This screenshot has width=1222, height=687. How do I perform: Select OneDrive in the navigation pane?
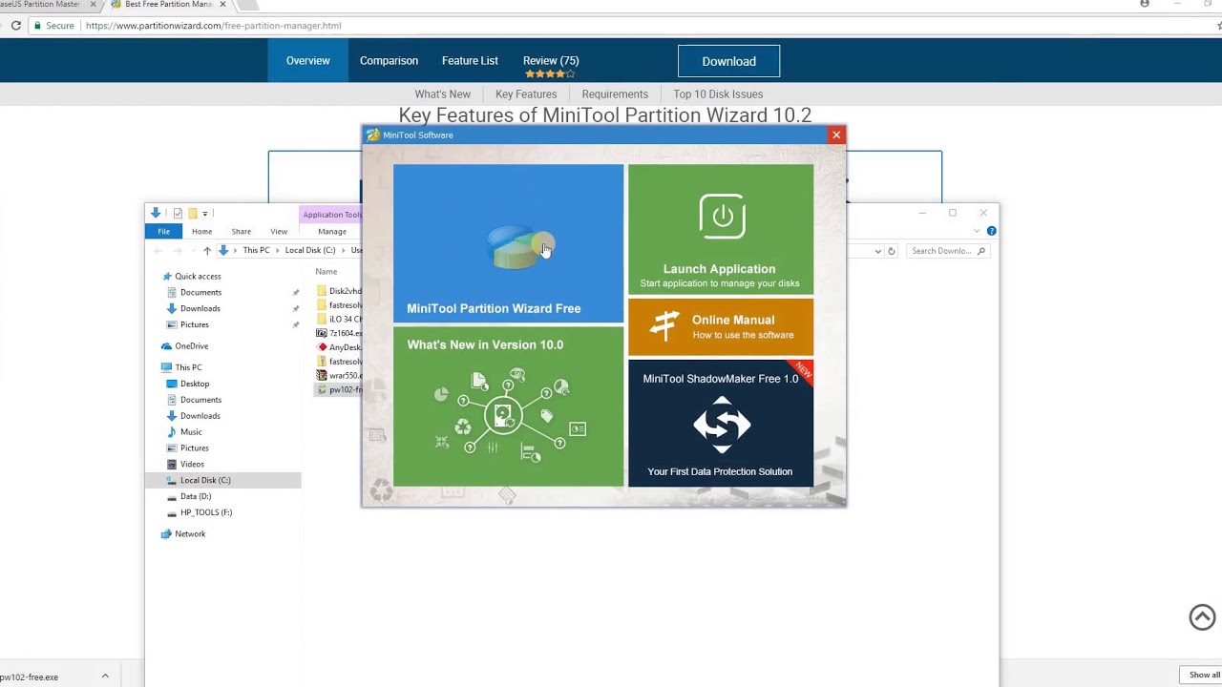[x=191, y=345]
